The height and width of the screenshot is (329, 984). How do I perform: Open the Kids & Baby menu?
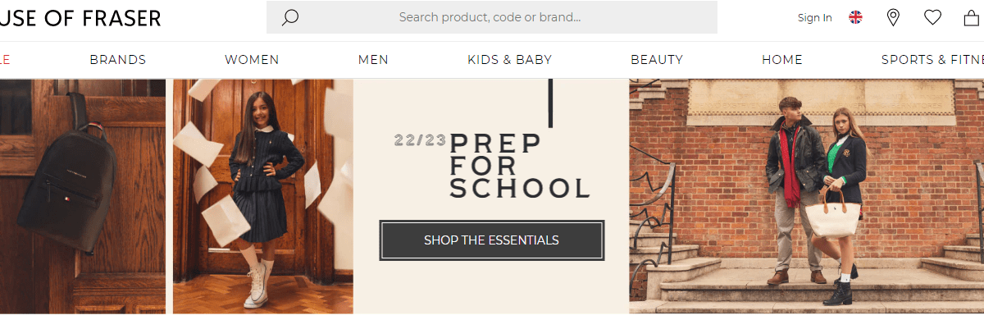[509, 60]
